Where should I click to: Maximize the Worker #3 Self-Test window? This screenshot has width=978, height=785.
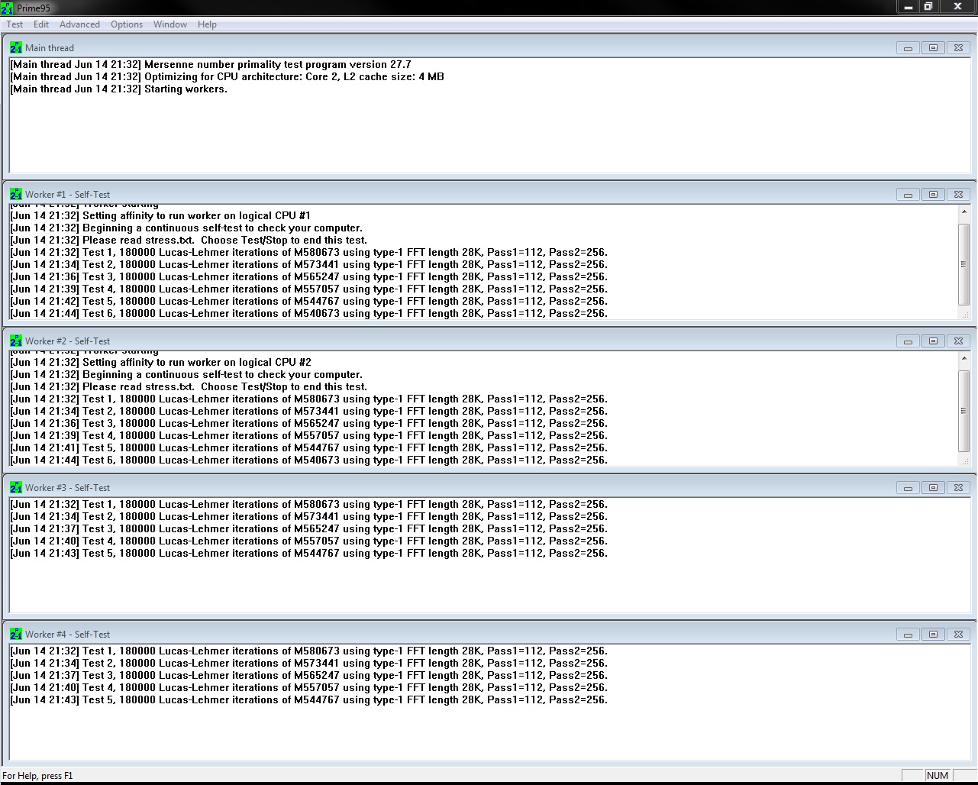[x=933, y=487]
